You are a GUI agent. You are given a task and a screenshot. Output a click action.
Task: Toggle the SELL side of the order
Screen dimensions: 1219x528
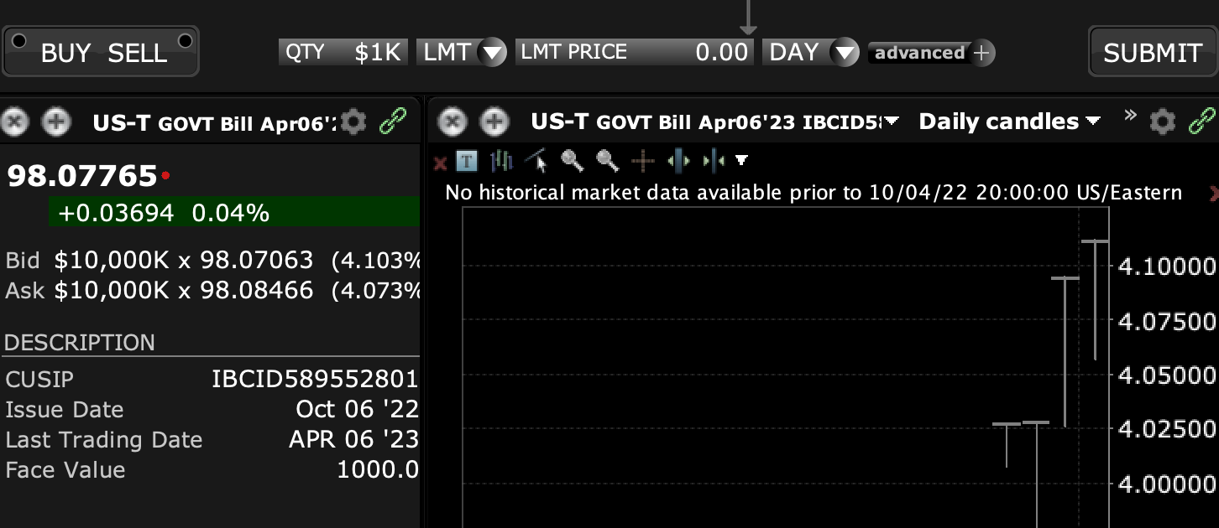(138, 53)
